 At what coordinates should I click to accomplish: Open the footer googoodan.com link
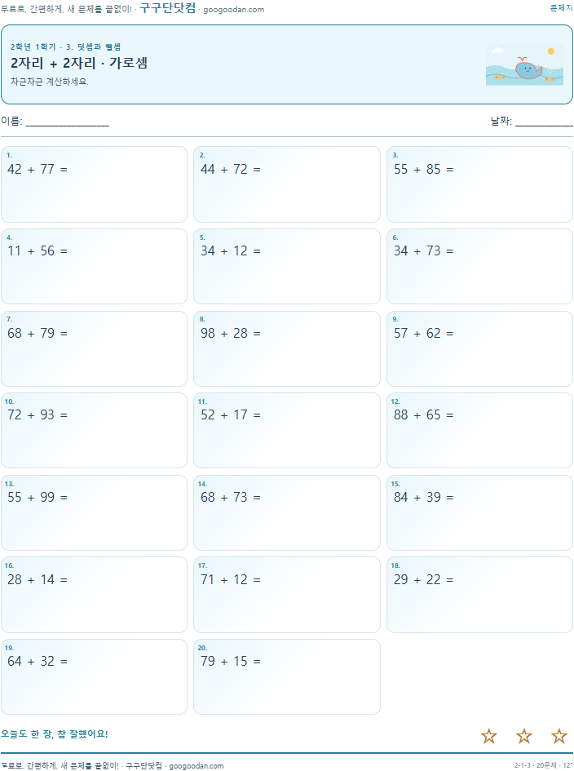196,765
